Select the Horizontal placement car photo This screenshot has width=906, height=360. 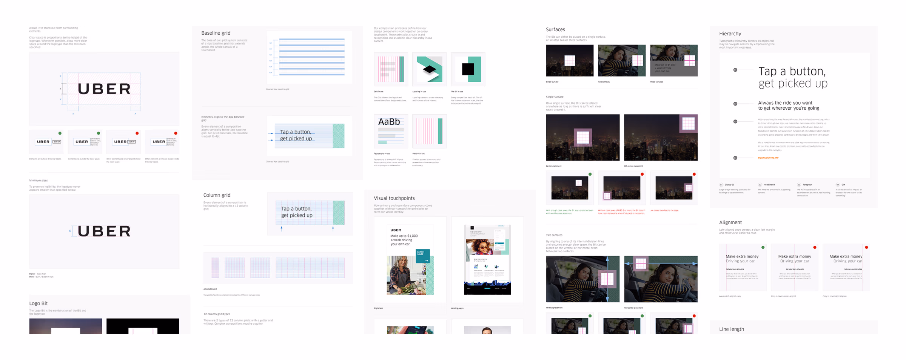point(661,279)
